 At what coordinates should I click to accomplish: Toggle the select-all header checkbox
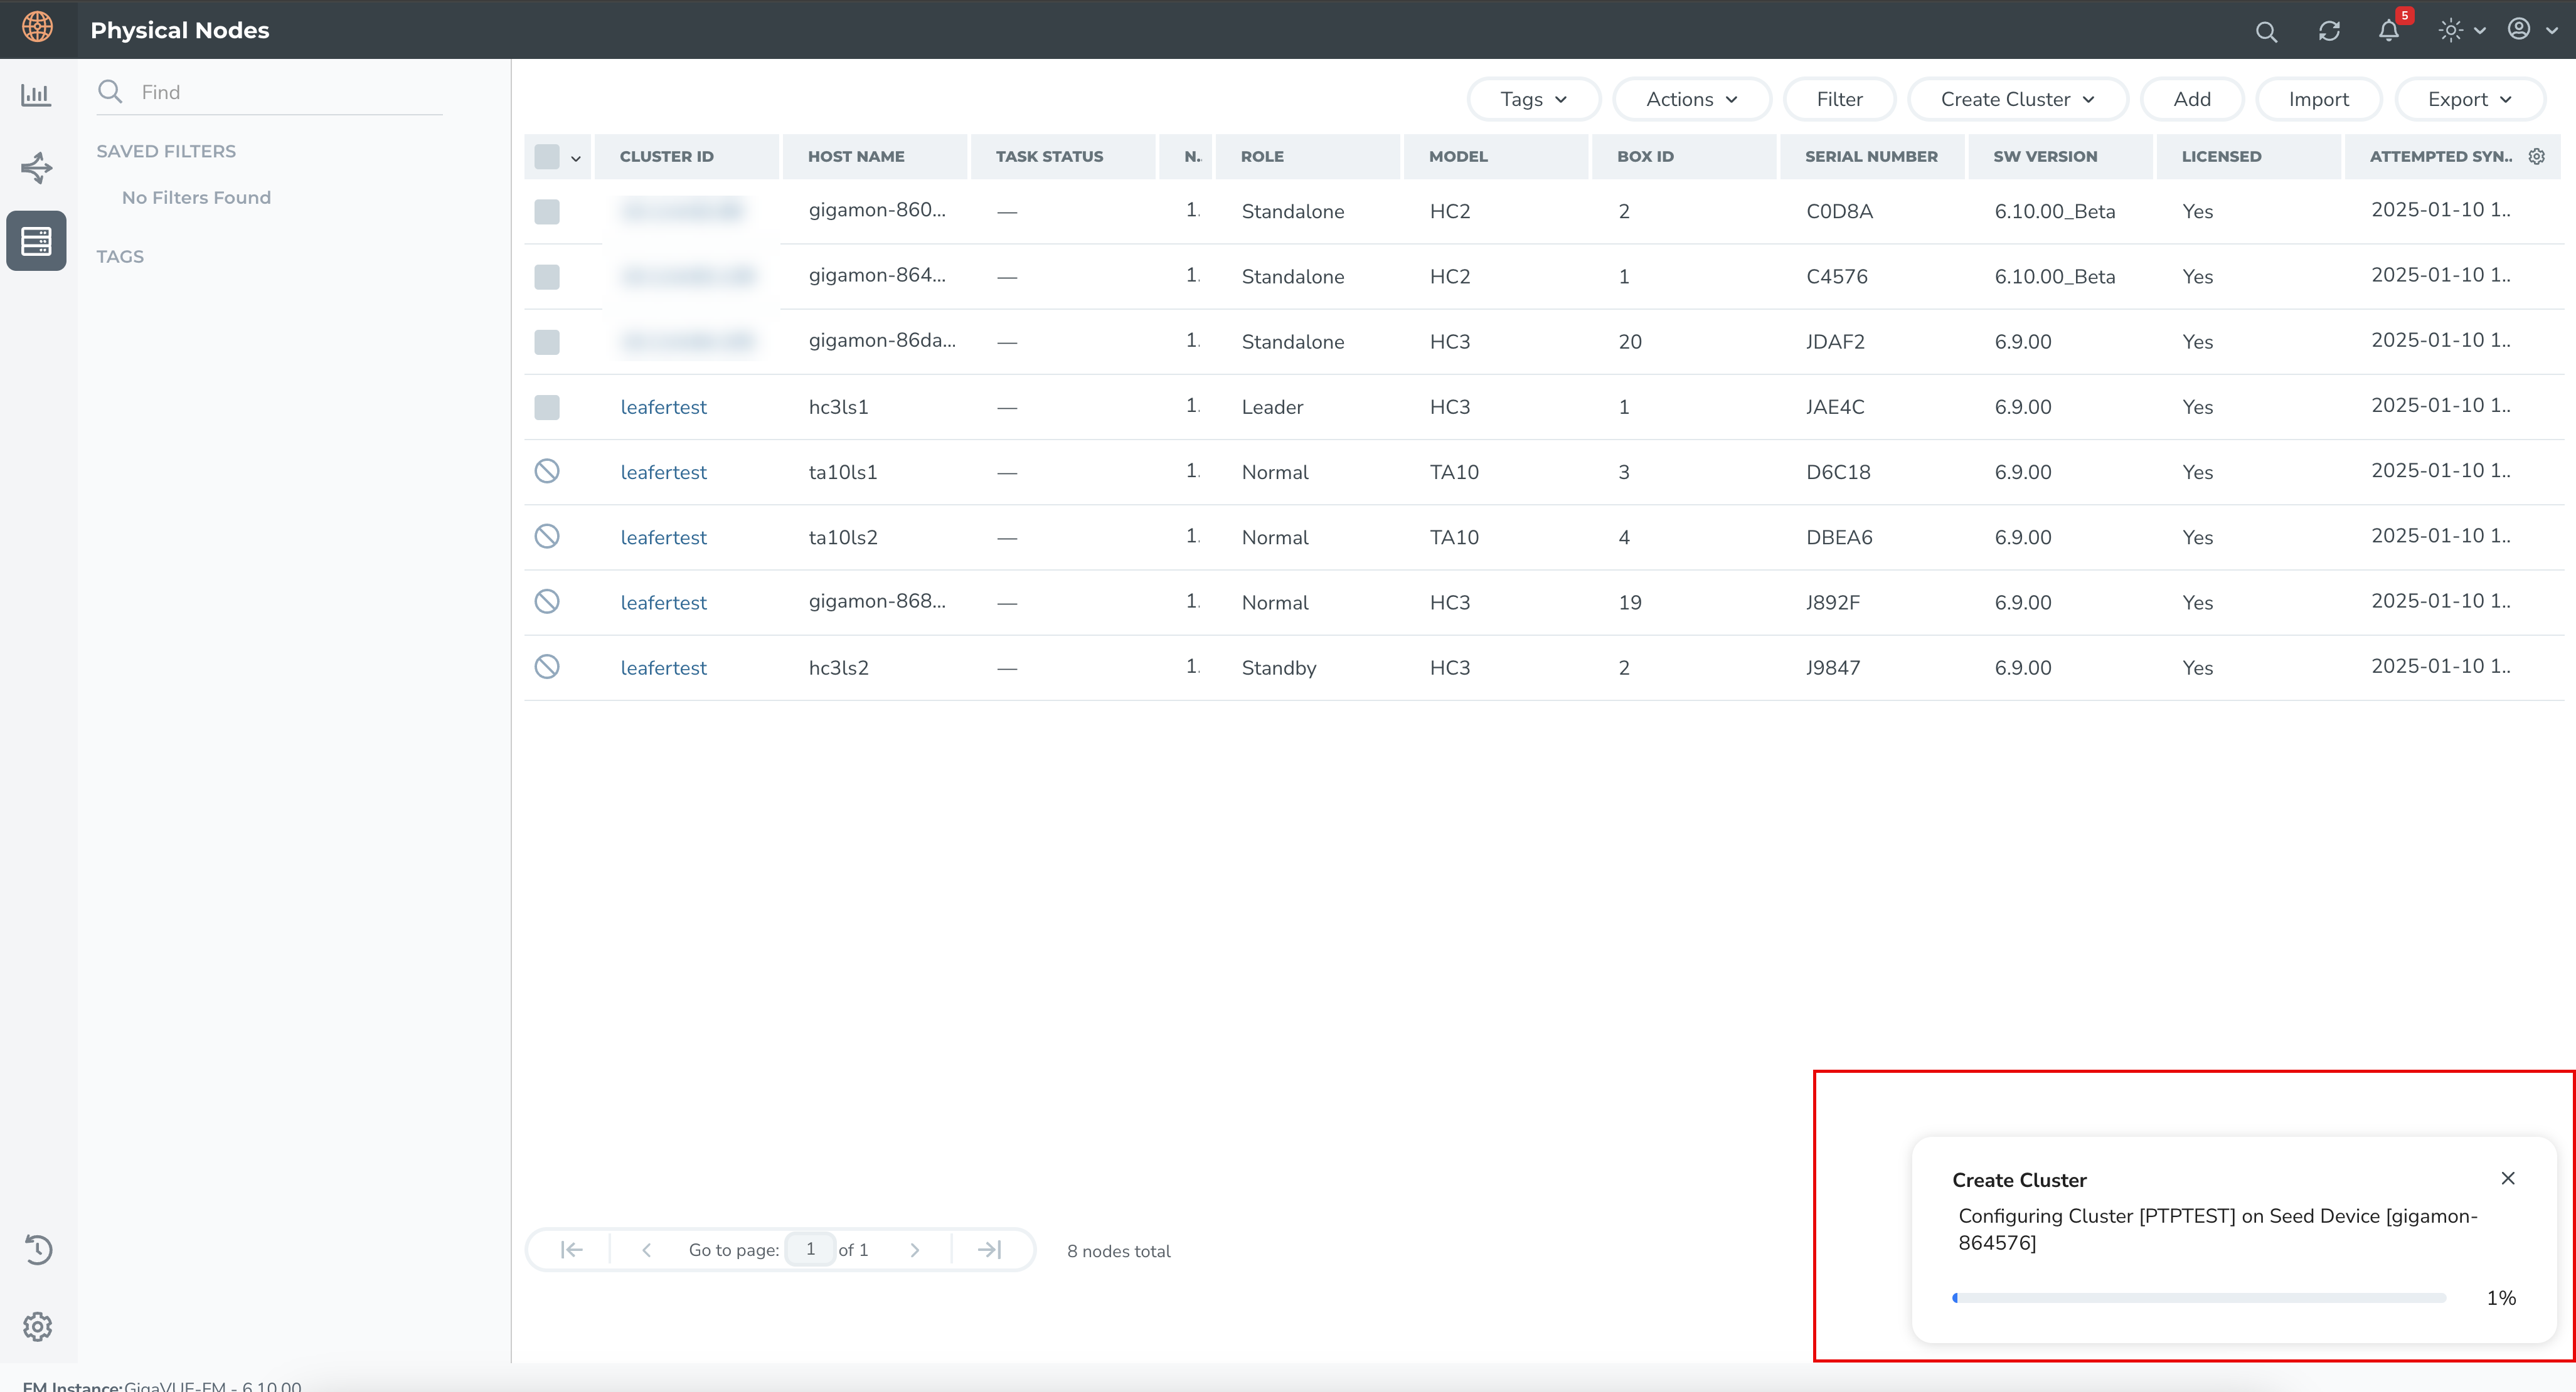tap(547, 156)
